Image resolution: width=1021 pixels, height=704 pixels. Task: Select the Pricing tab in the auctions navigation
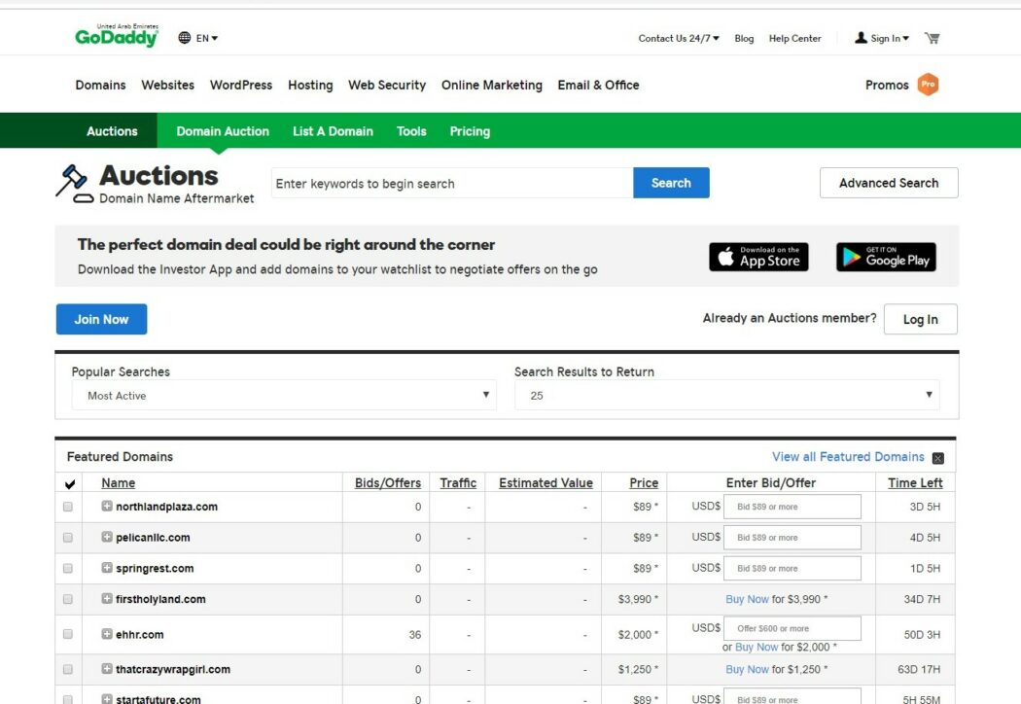click(x=470, y=130)
